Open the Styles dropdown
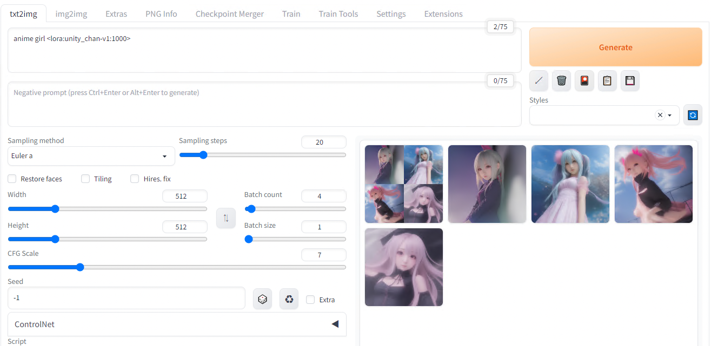Image resolution: width=711 pixels, height=346 pixels. click(604, 115)
